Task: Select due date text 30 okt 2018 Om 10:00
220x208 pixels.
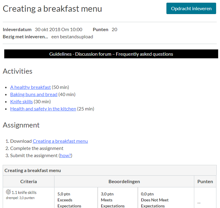Action: tap(58, 29)
